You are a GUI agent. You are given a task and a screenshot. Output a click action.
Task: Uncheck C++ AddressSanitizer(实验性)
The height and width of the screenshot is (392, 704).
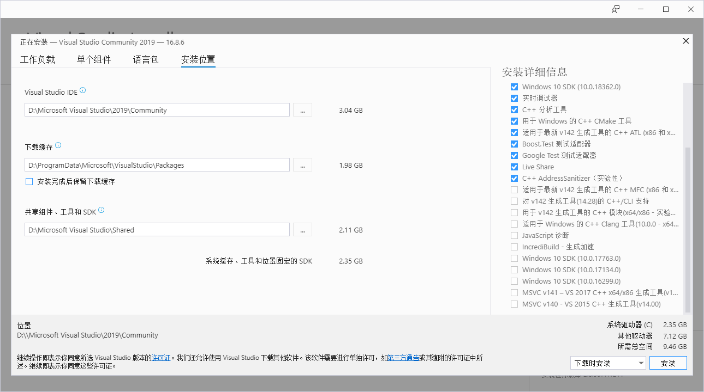point(514,179)
